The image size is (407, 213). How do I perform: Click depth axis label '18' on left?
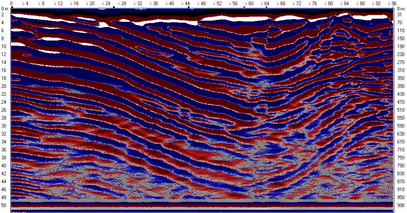[x=4, y=78]
